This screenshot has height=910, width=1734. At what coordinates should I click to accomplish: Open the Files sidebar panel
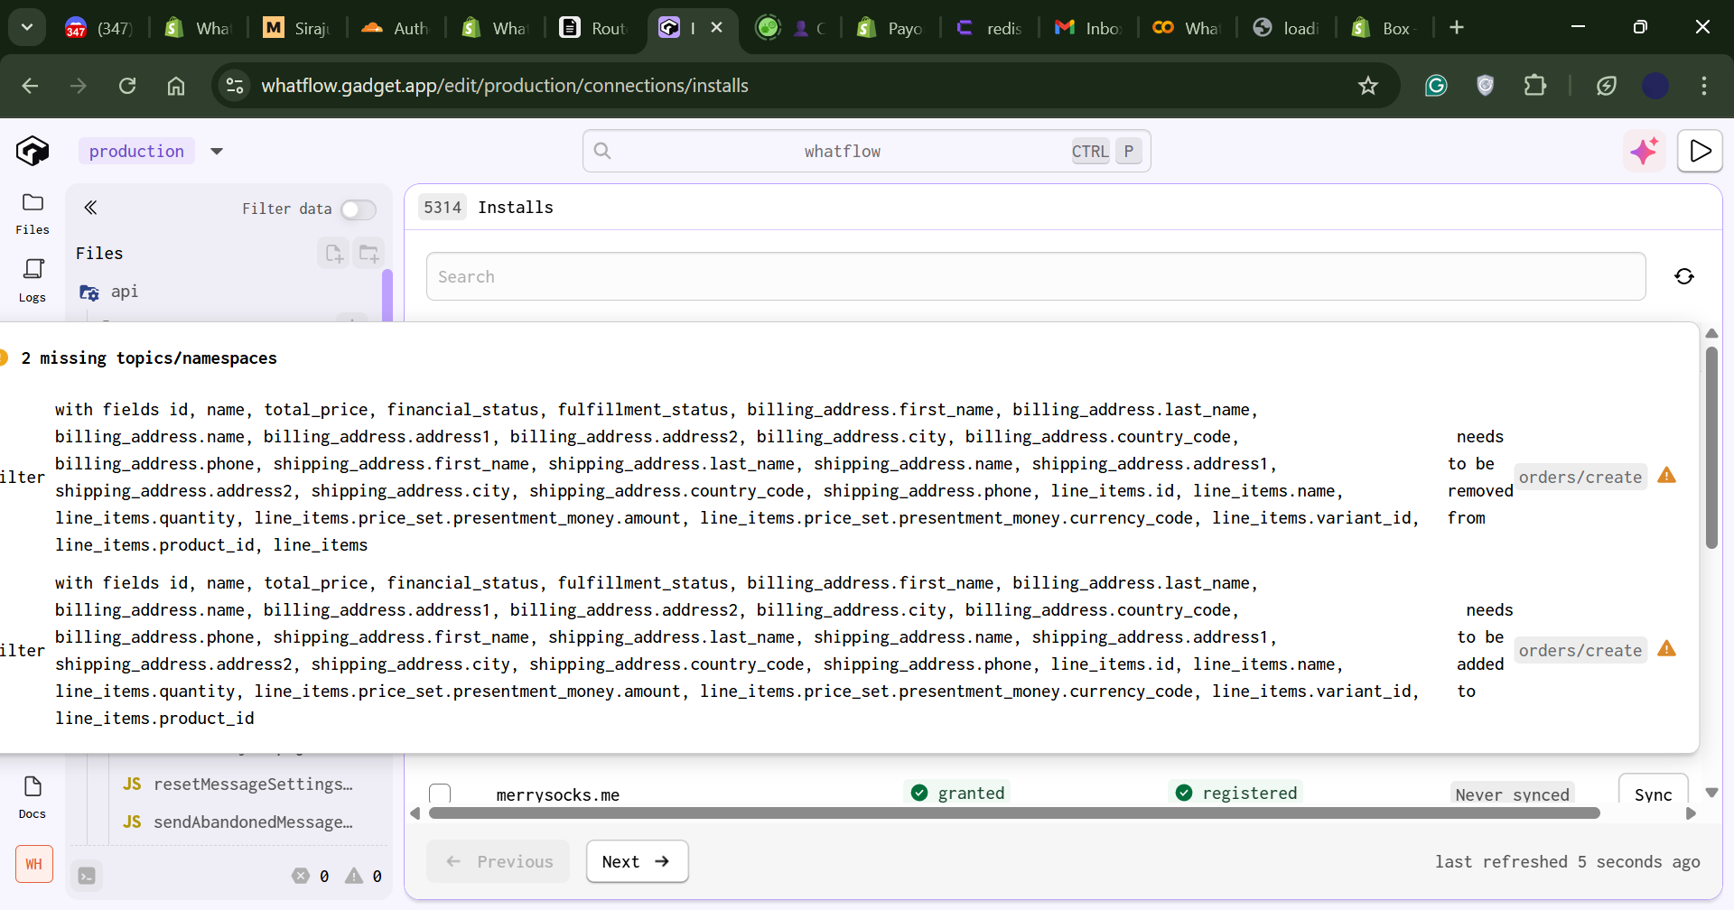pyautogui.click(x=33, y=213)
